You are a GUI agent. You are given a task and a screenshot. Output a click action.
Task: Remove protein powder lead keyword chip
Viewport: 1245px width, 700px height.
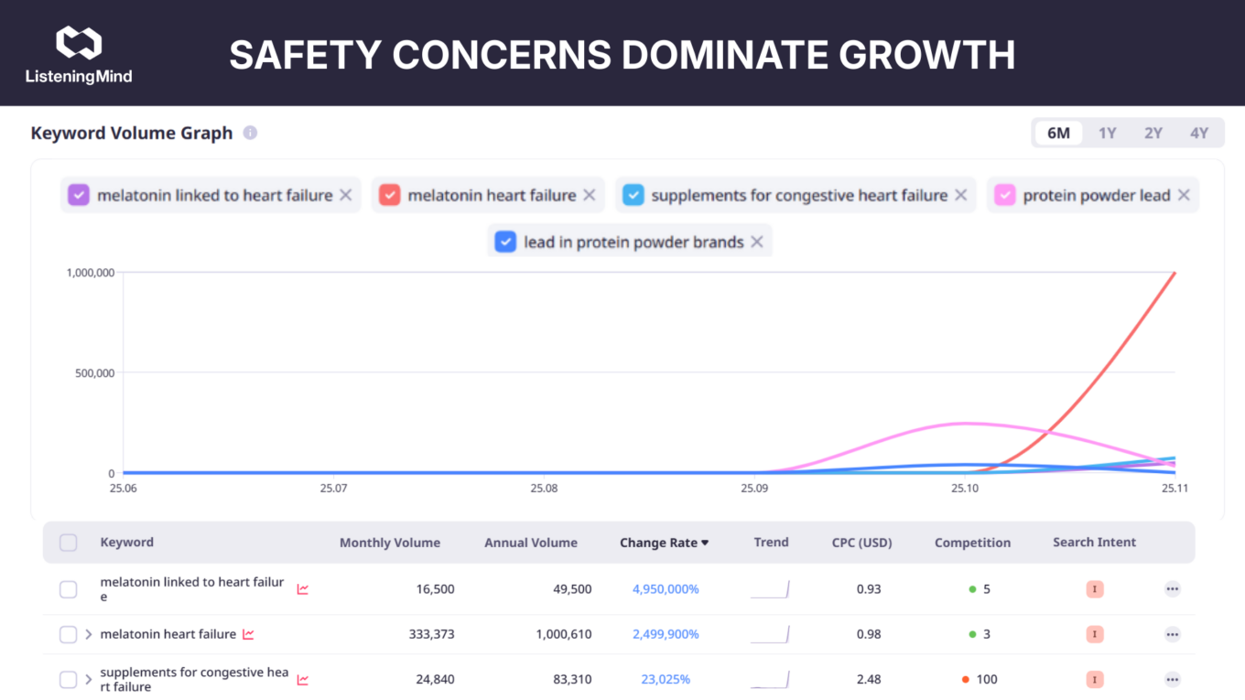point(1184,195)
